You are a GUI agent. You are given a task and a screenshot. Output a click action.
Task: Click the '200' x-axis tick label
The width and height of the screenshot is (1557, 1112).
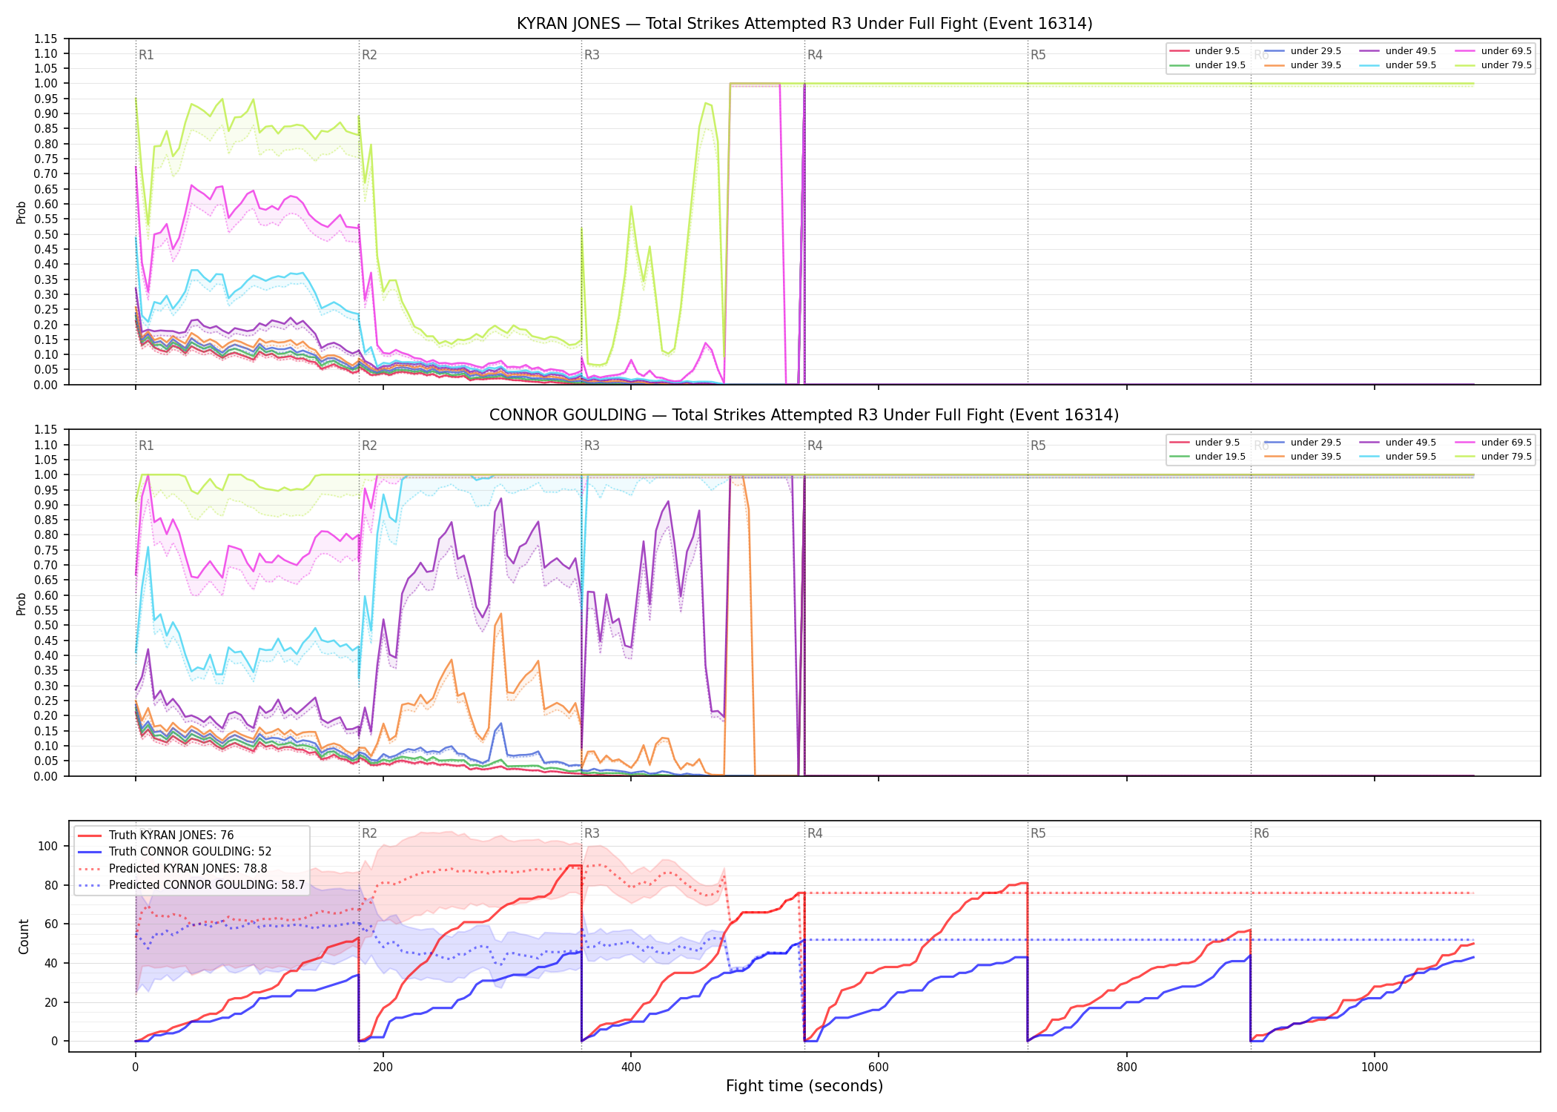[383, 1067]
